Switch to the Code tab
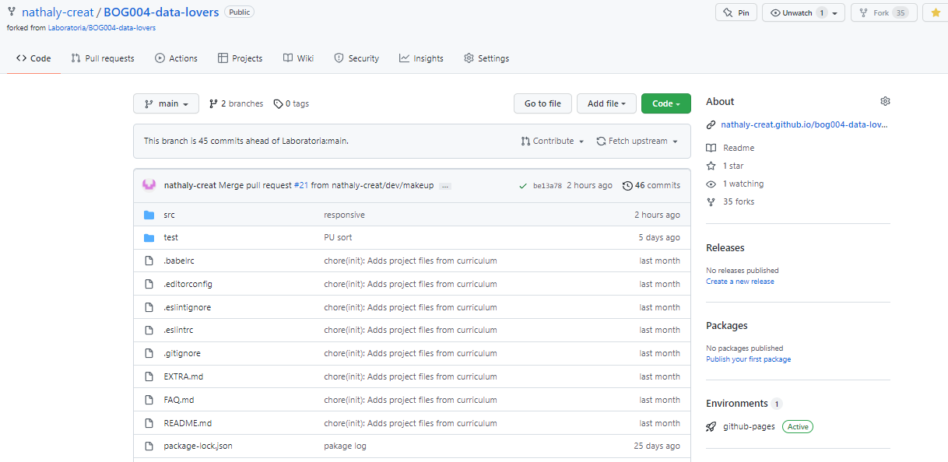This screenshot has height=462, width=948. [33, 58]
